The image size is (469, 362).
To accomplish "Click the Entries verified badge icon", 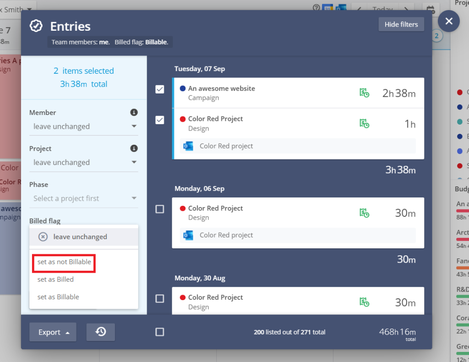I will (36, 26).
